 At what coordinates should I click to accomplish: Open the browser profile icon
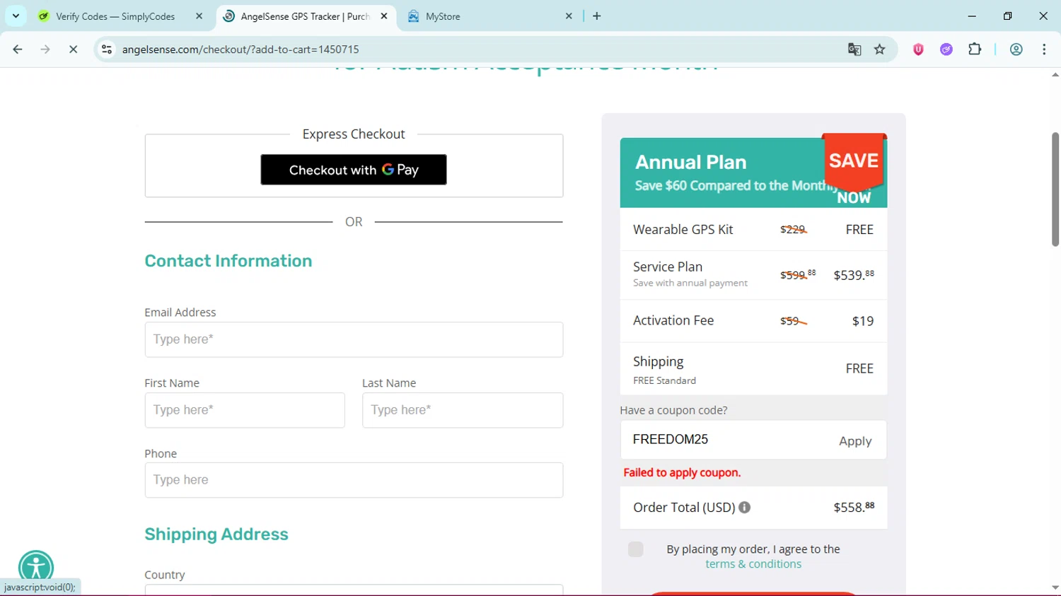pos(1016,49)
